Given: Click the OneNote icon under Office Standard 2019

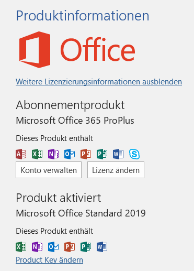Looking at the screenshot, I should pyautogui.click(x=37, y=247).
